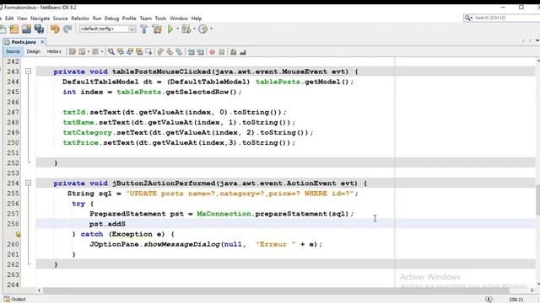Click the Search (Ctrl+I) field
The image size is (540, 303).
pos(503,18)
